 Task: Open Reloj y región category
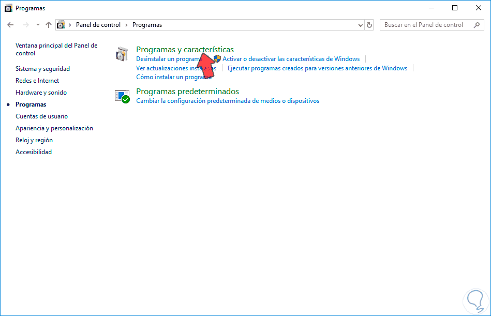(x=34, y=140)
